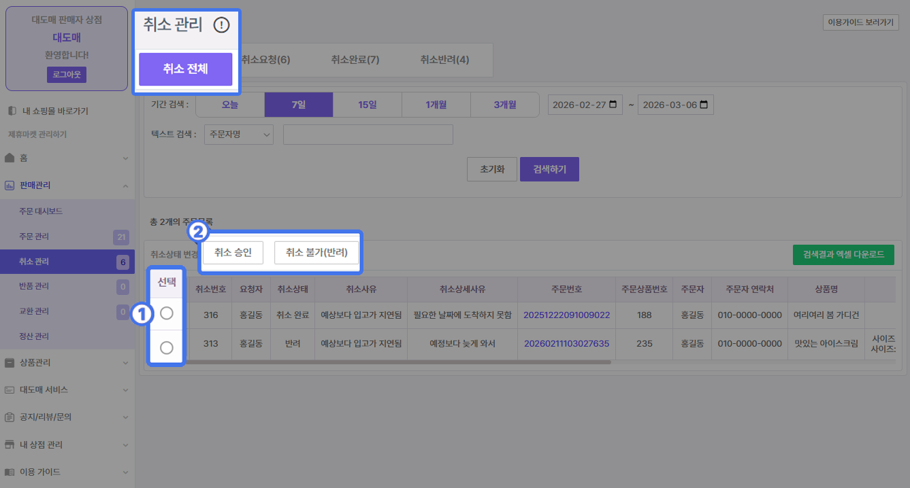Click the 이용 가이드 book icon
The image size is (910, 488).
pyautogui.click(x=10, y=472)
